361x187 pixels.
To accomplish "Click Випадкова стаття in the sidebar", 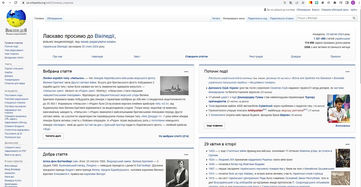I will click(14, 58).
